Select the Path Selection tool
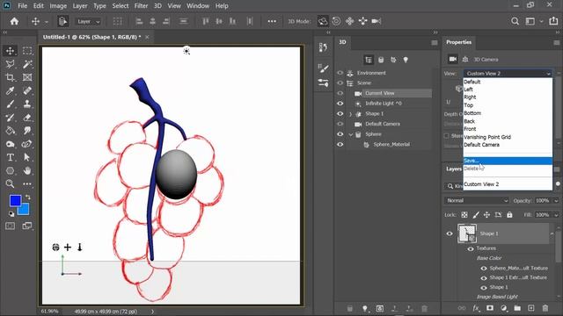 (27, 157)
